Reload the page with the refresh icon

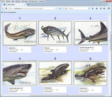pyautogui.click(x=56, y=8)
